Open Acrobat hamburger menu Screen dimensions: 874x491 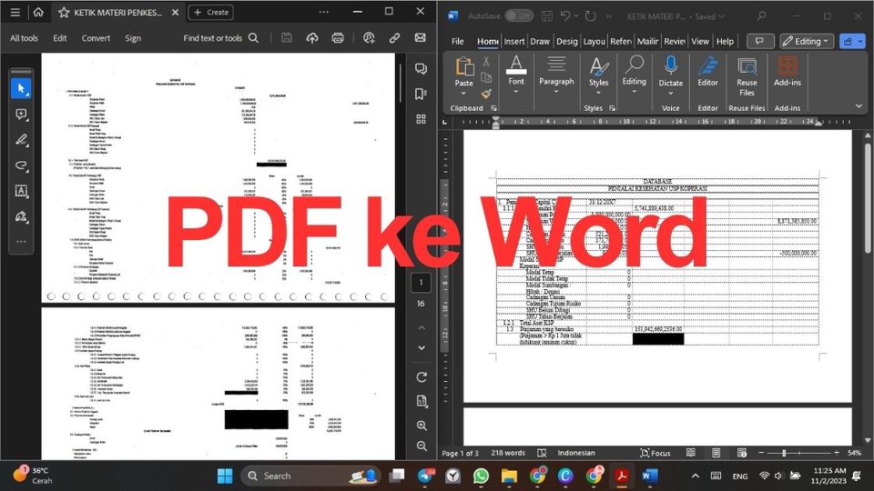pyautogui.click(x=15, y=12)
